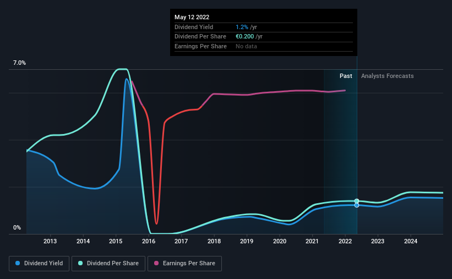Select the 2016 label on the x-axis
This screenshot has width=452, height=279.
(x=149, y=241)
